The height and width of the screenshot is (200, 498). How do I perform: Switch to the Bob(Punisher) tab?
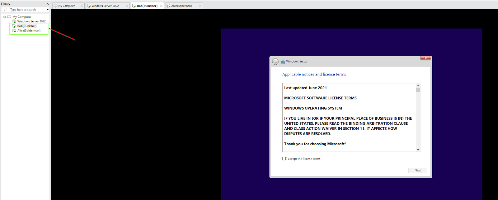coord(147,6)
